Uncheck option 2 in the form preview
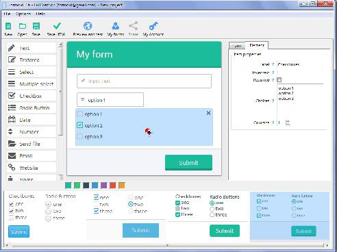Image resolution: width=337 pixels, height=252 pixels. point(79,125)
